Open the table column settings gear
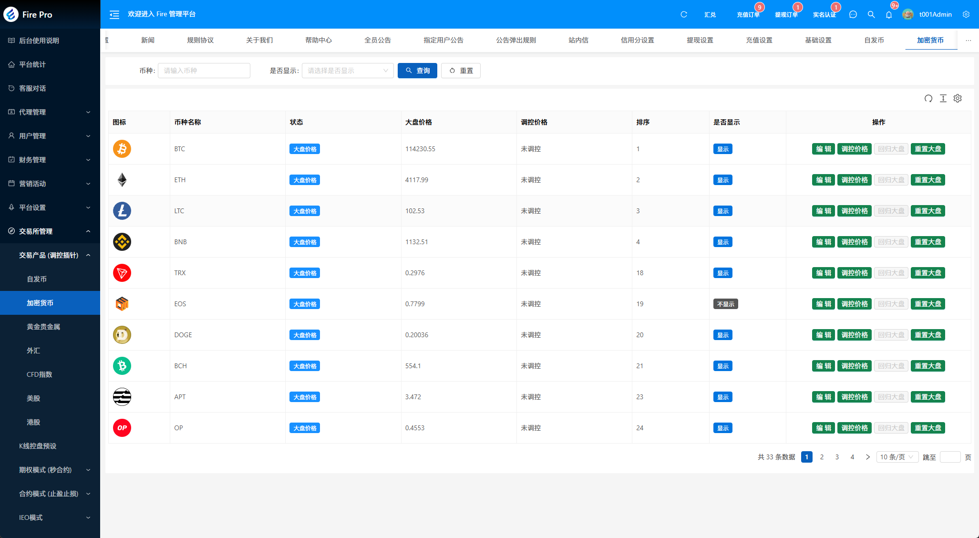Screen dimensions: 979x538 point(958,98)
